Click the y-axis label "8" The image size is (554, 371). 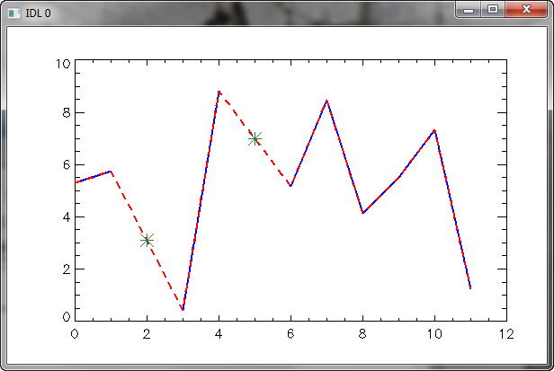(67, 113)
